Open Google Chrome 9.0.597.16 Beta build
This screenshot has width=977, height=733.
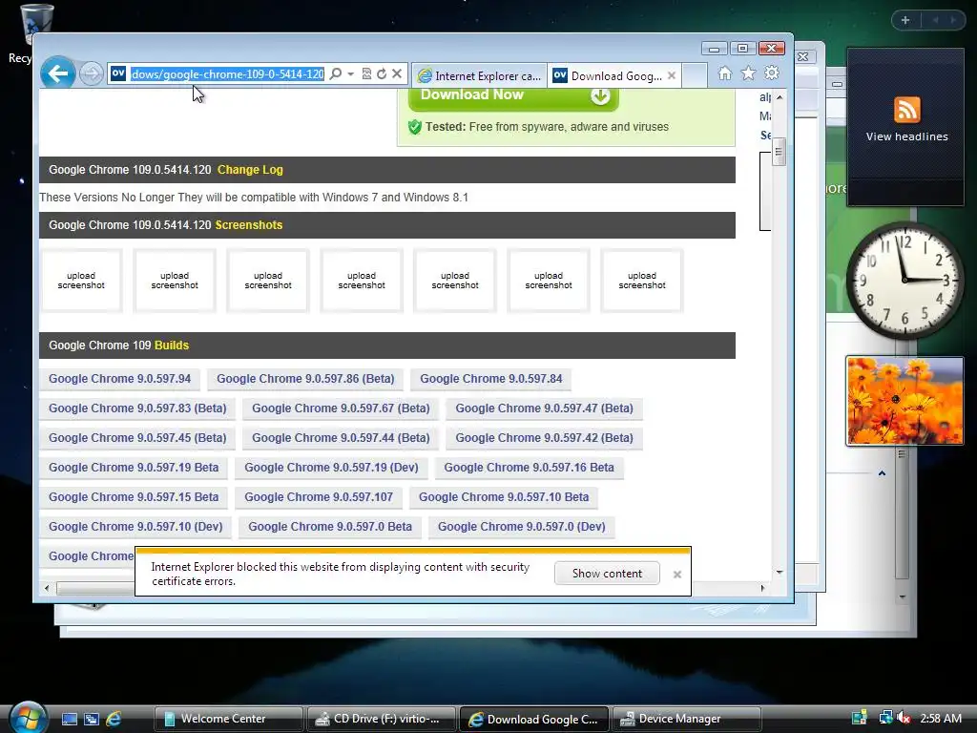[x=529, y=468]
